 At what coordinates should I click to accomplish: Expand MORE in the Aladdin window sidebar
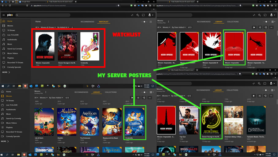(x=5, y=141)
